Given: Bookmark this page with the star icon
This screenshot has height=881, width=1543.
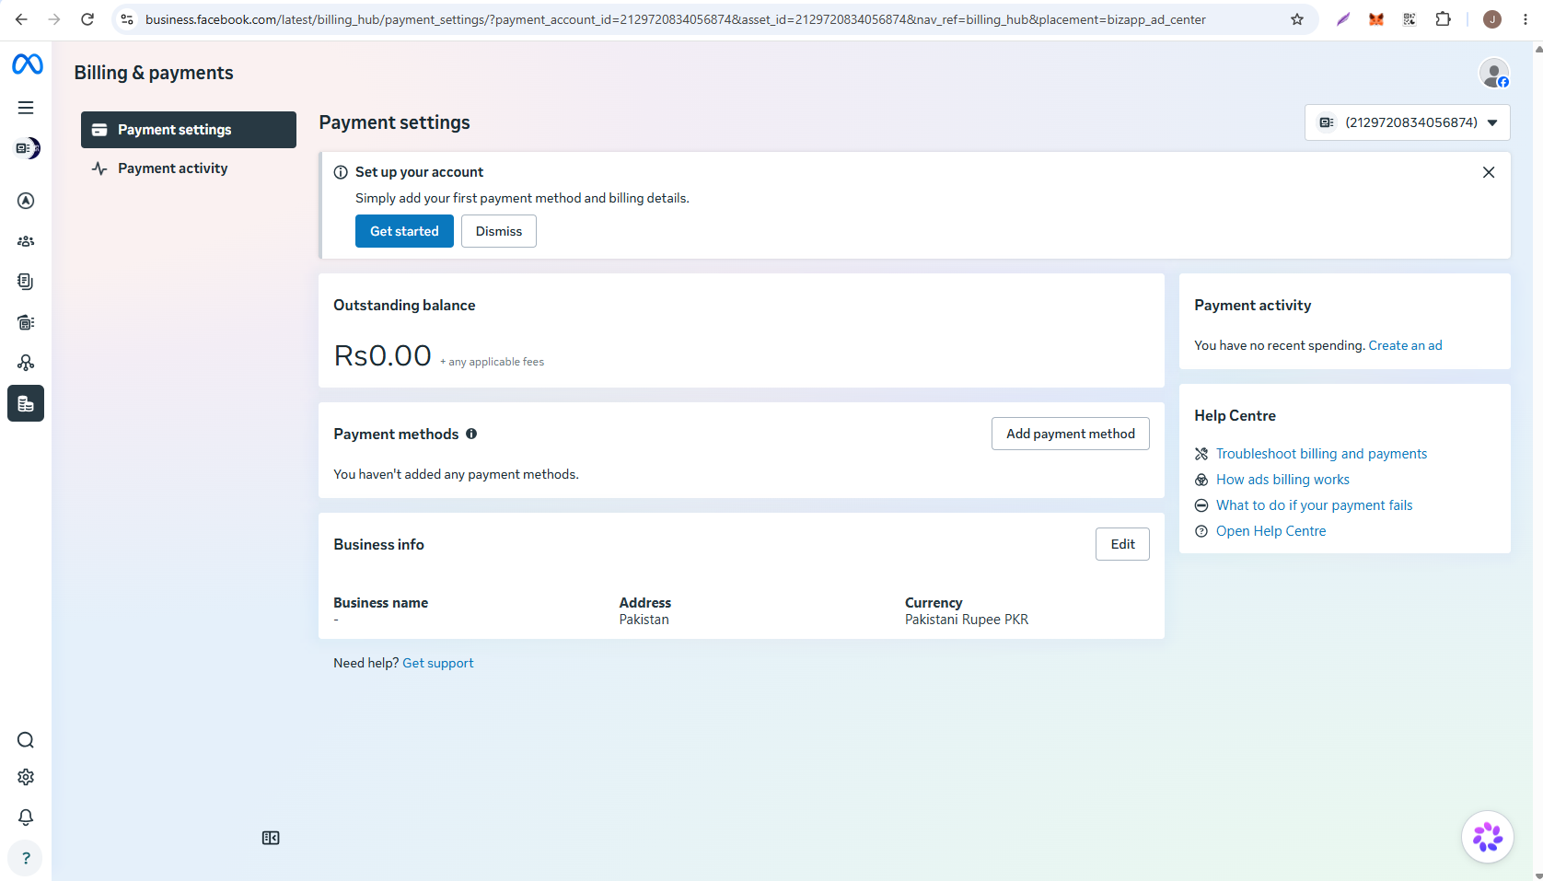Looking at the screenshot, I should (x=1297, y=19).
